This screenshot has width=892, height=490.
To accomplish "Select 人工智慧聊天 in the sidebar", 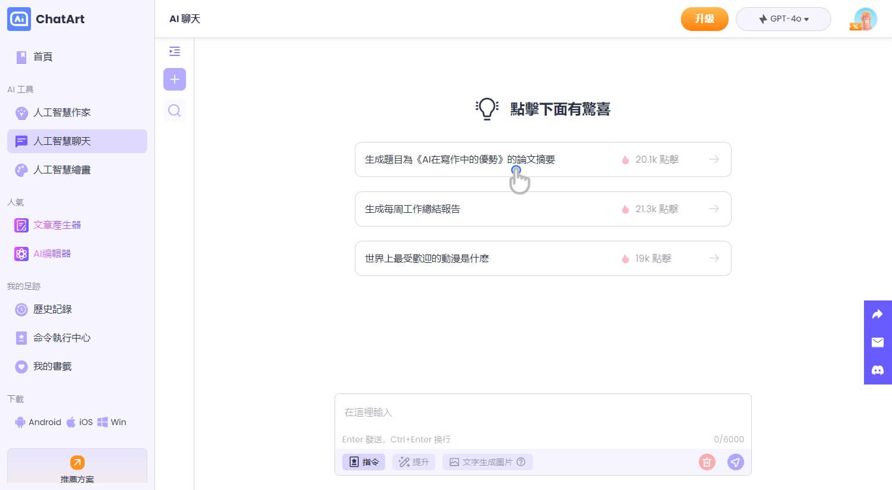I will pyautogui.click(x=77, y=141).
